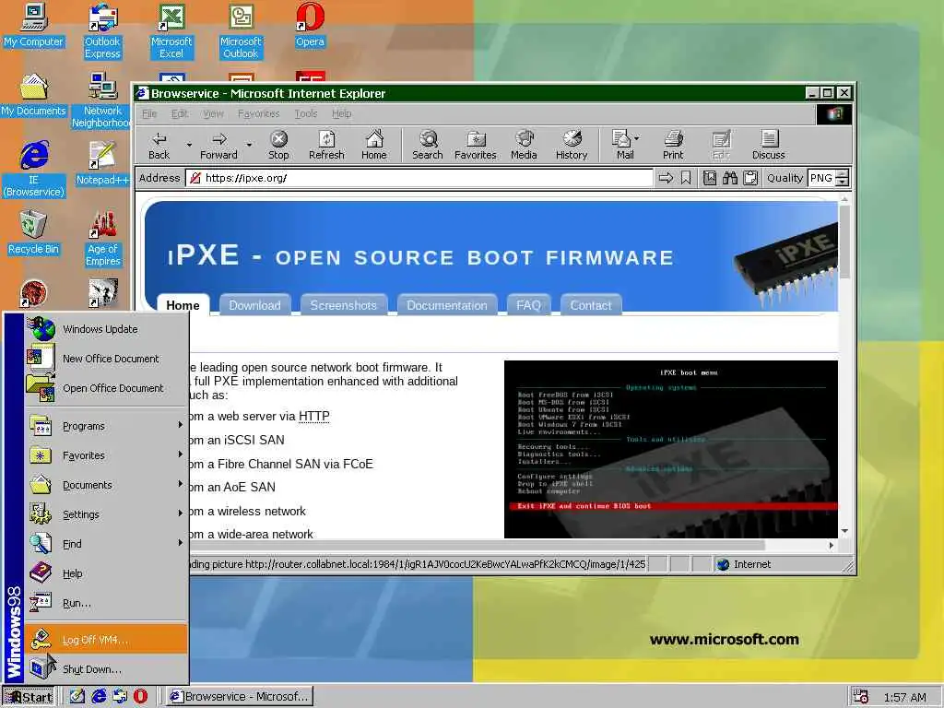Open the Forward button history dropdown arrow
This screenshot has width=944, height=708.
[249, 145]
